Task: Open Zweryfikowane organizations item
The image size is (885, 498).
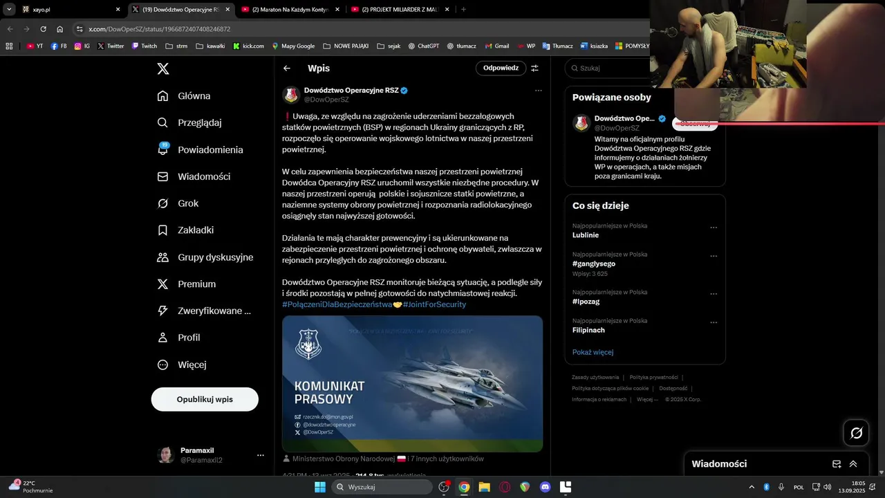Action: coord(204,311)
